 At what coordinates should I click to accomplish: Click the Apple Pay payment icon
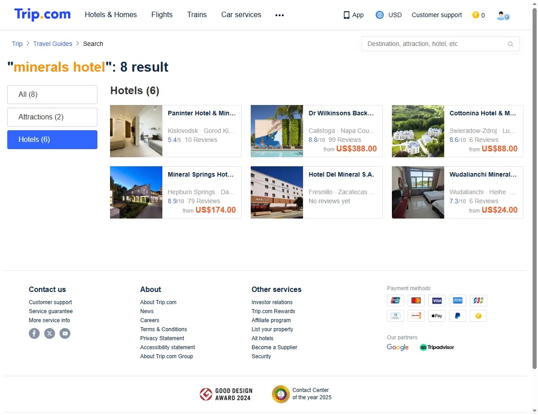click(x=437, y=315)
